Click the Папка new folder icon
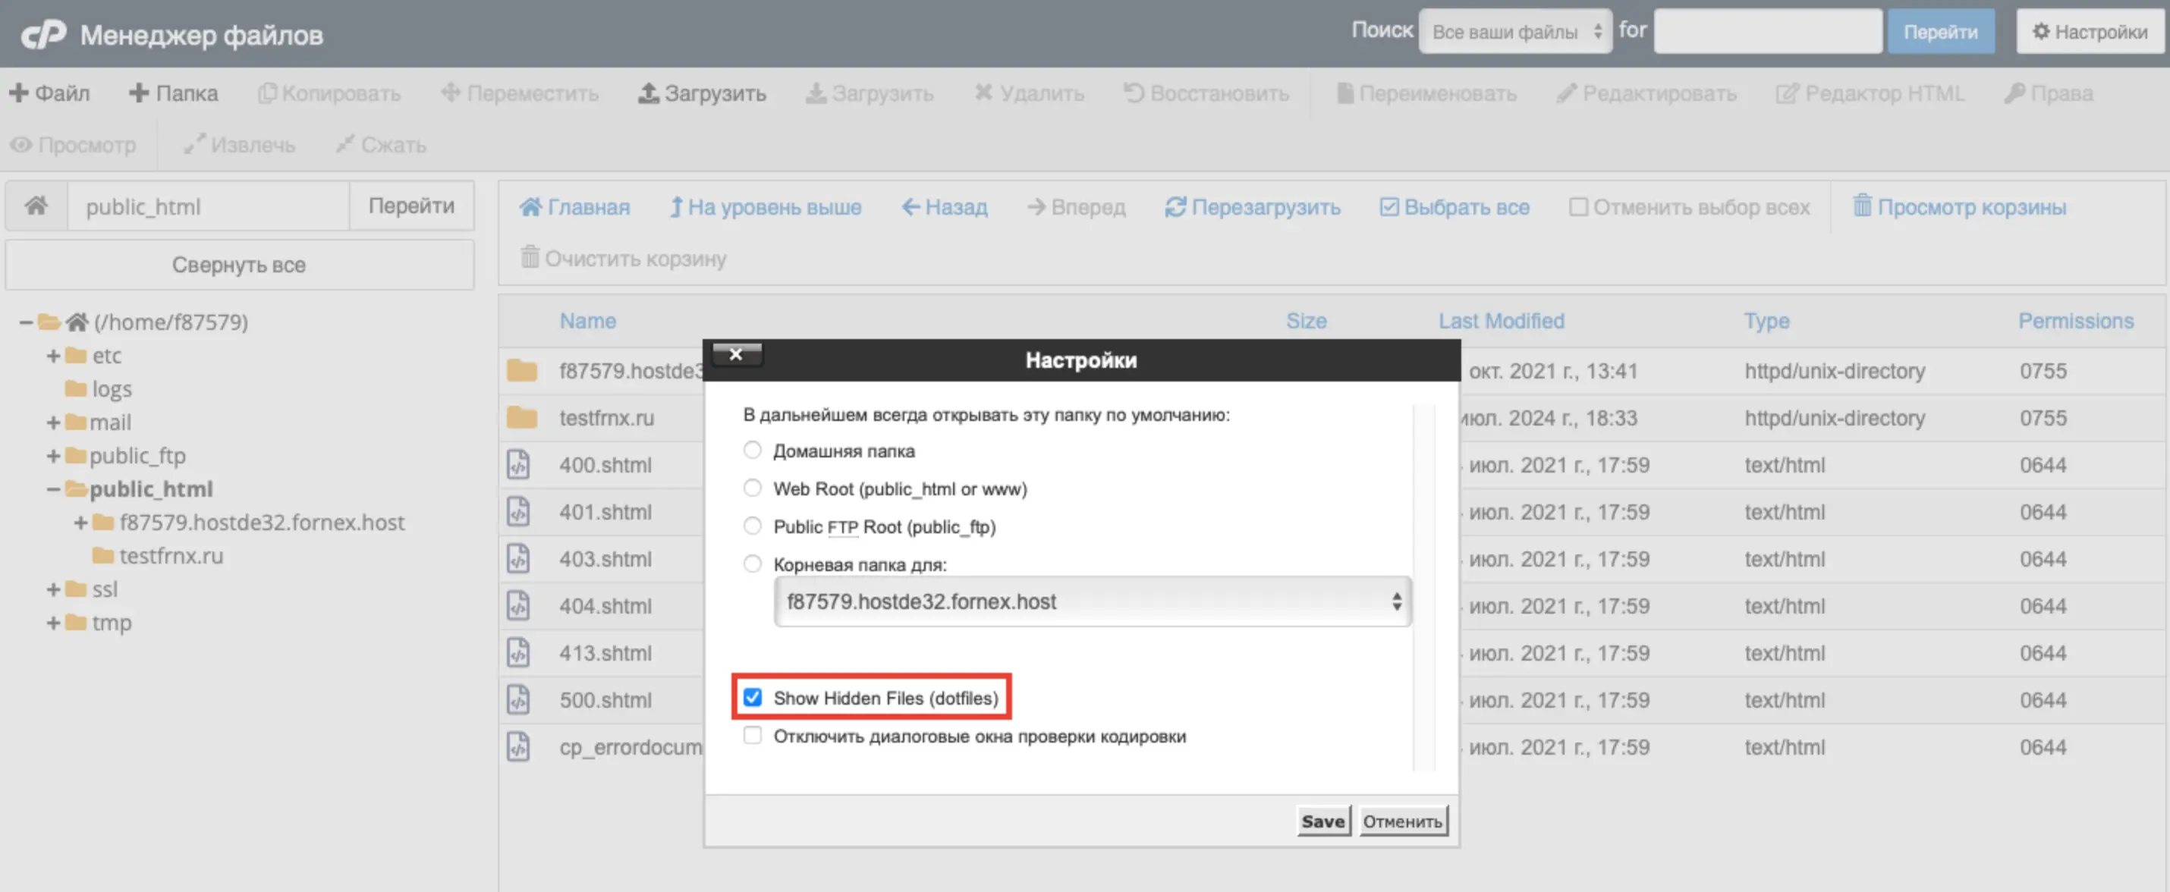 [138, 93]
